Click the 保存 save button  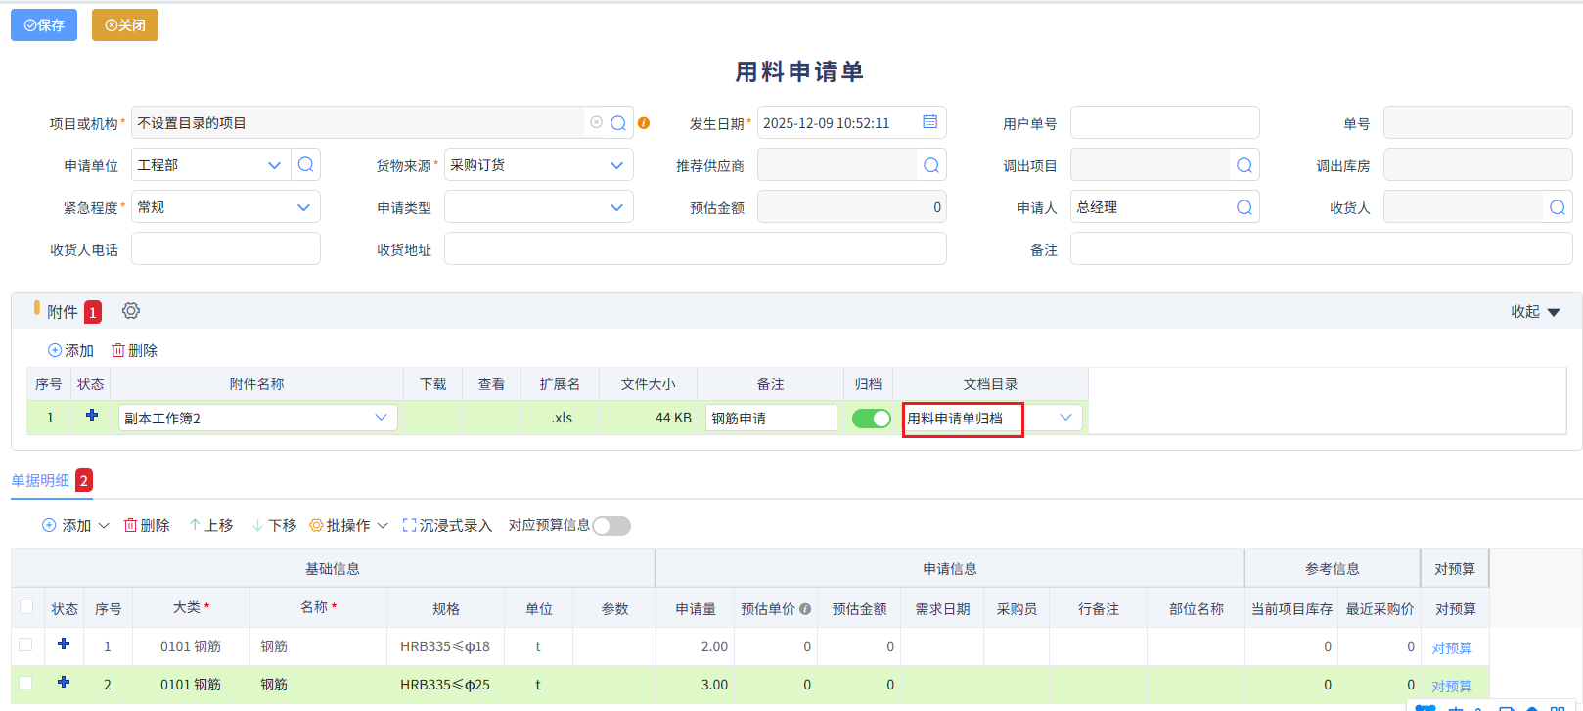(x=44, y=25)
